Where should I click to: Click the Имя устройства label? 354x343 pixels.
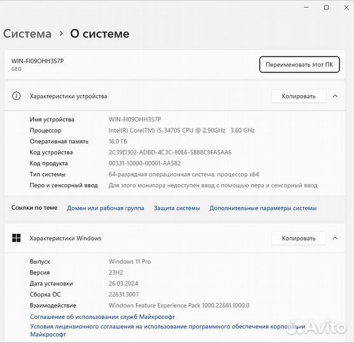(x=52, y=119)
